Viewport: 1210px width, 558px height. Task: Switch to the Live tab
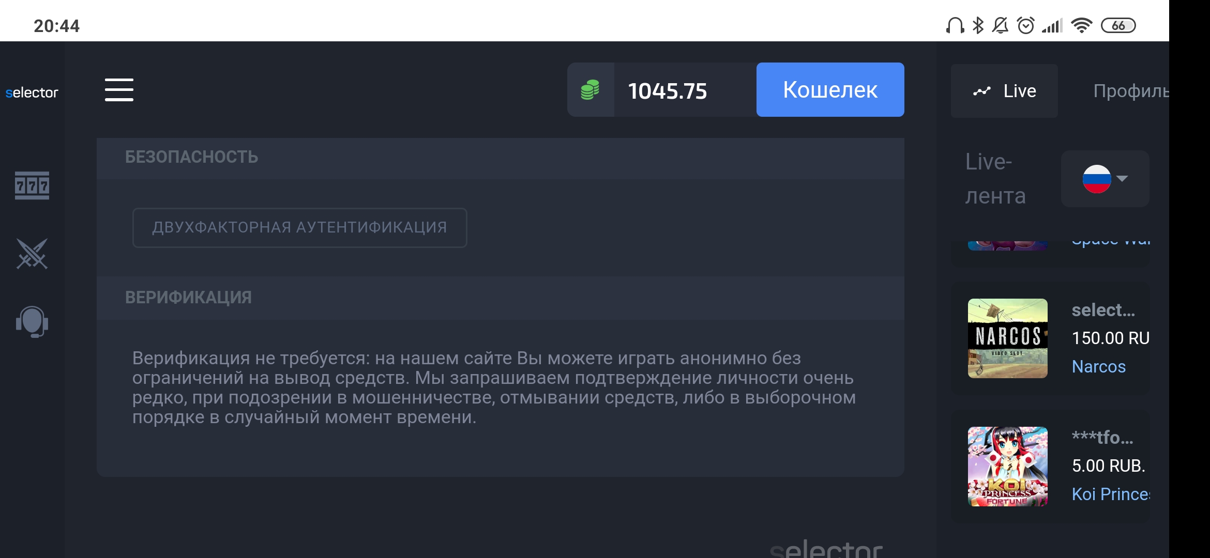(x=1004, y=91)
